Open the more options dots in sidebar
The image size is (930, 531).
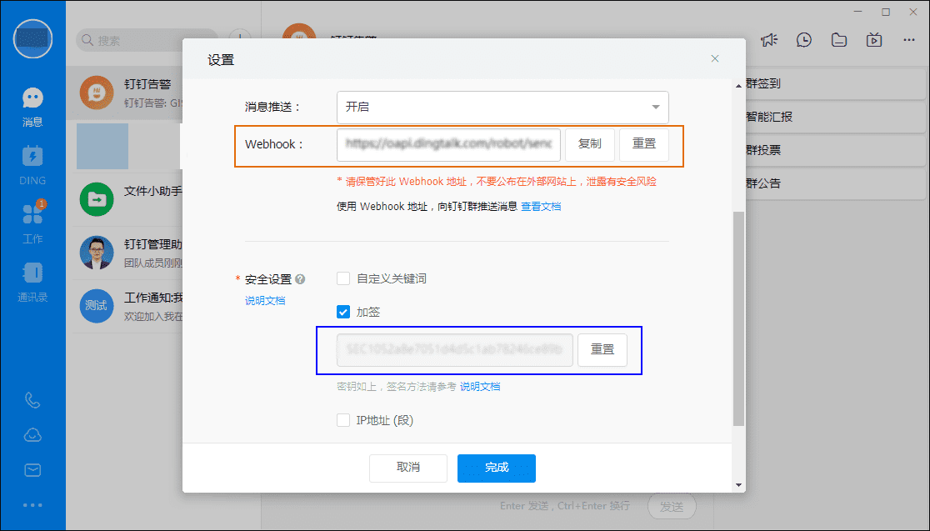(x=32, y=504)
